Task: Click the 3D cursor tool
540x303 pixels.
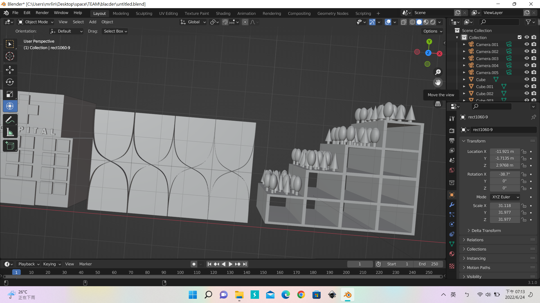Action: (10, 56)
